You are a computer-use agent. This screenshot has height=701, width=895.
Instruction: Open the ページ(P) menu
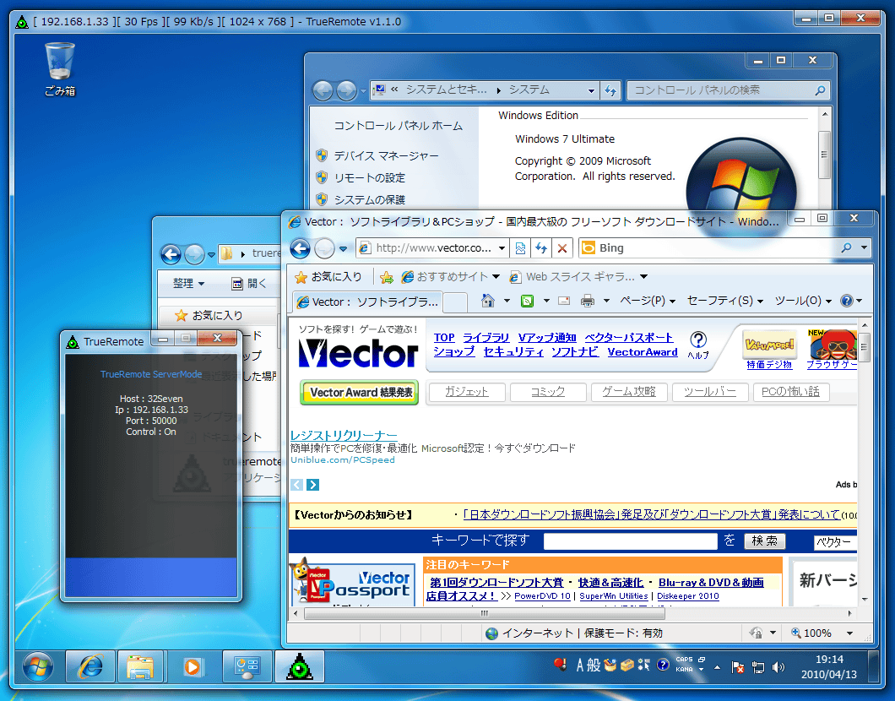pyautogui.click(x=648, y=301)
